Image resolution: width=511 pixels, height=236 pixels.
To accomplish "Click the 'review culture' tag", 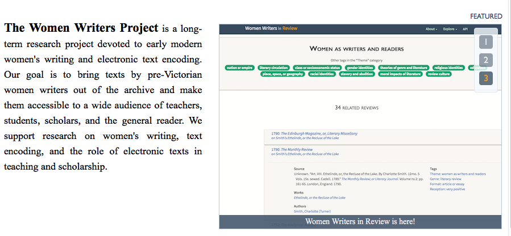I will click(439, 74).
